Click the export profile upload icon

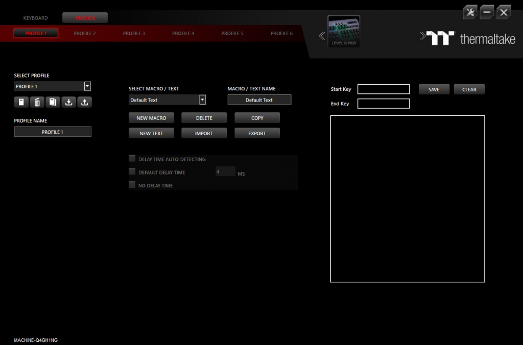pos(84,102)
